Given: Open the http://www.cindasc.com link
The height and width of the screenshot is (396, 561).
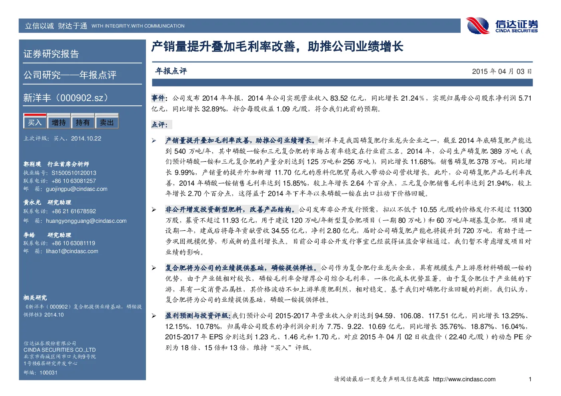Looking at the screenshot, I should point(464,379).
